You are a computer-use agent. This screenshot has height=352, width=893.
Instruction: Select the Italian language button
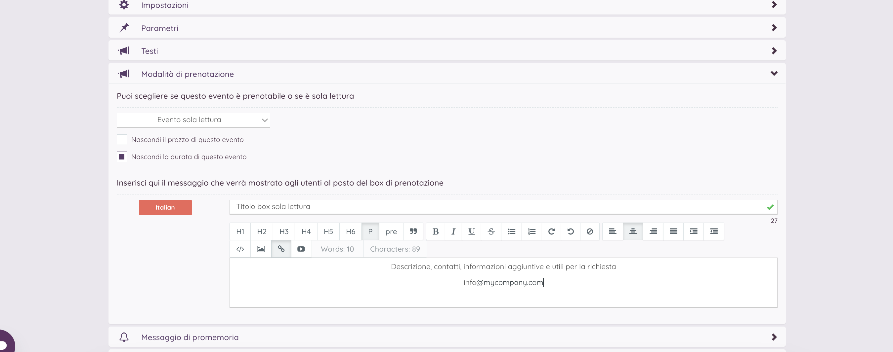coord(165,207)
